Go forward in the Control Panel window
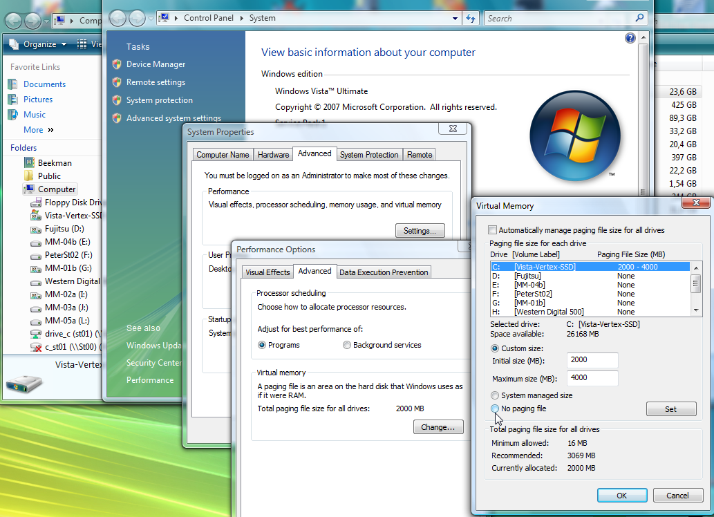714x517 pixels. click(x=137, y=18)
